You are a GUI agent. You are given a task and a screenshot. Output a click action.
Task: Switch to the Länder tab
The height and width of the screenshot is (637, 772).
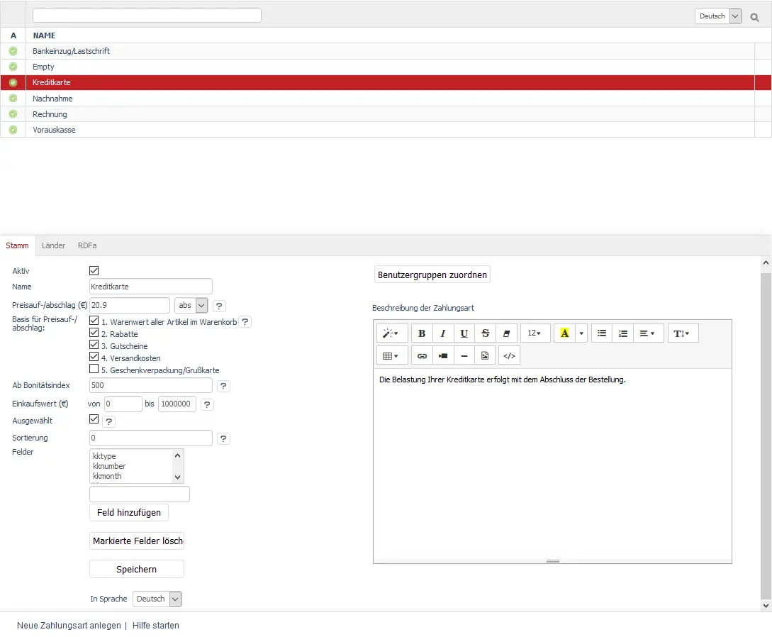click(x=53, y=245)
